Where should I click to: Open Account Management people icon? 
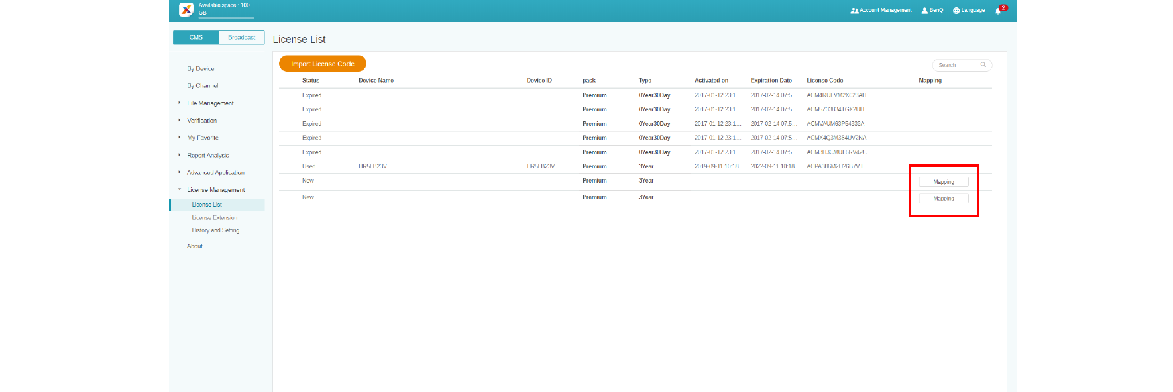[854, 11]
